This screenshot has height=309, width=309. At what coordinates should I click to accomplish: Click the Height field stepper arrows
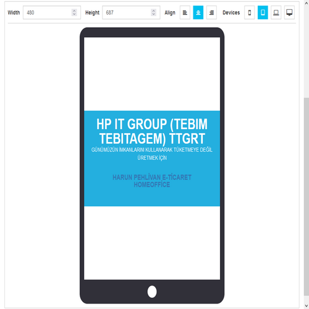[153, 12]
